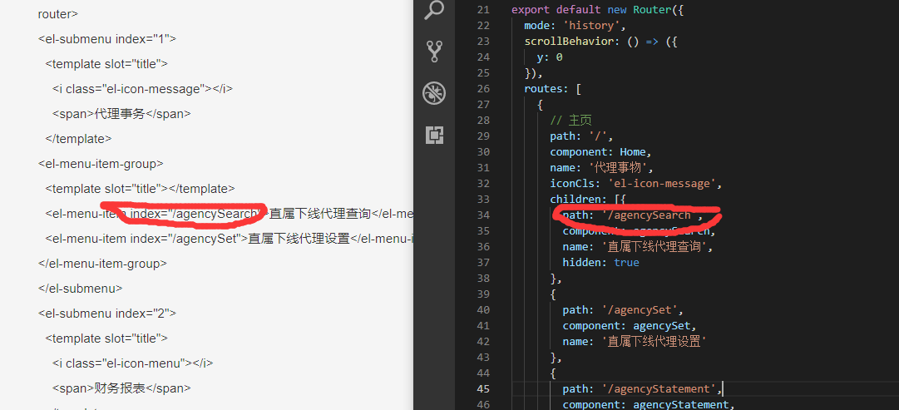This screenshot has height=410, width=899.
Task: Click the 'y: 0' code line
Action: click(549, 57)
